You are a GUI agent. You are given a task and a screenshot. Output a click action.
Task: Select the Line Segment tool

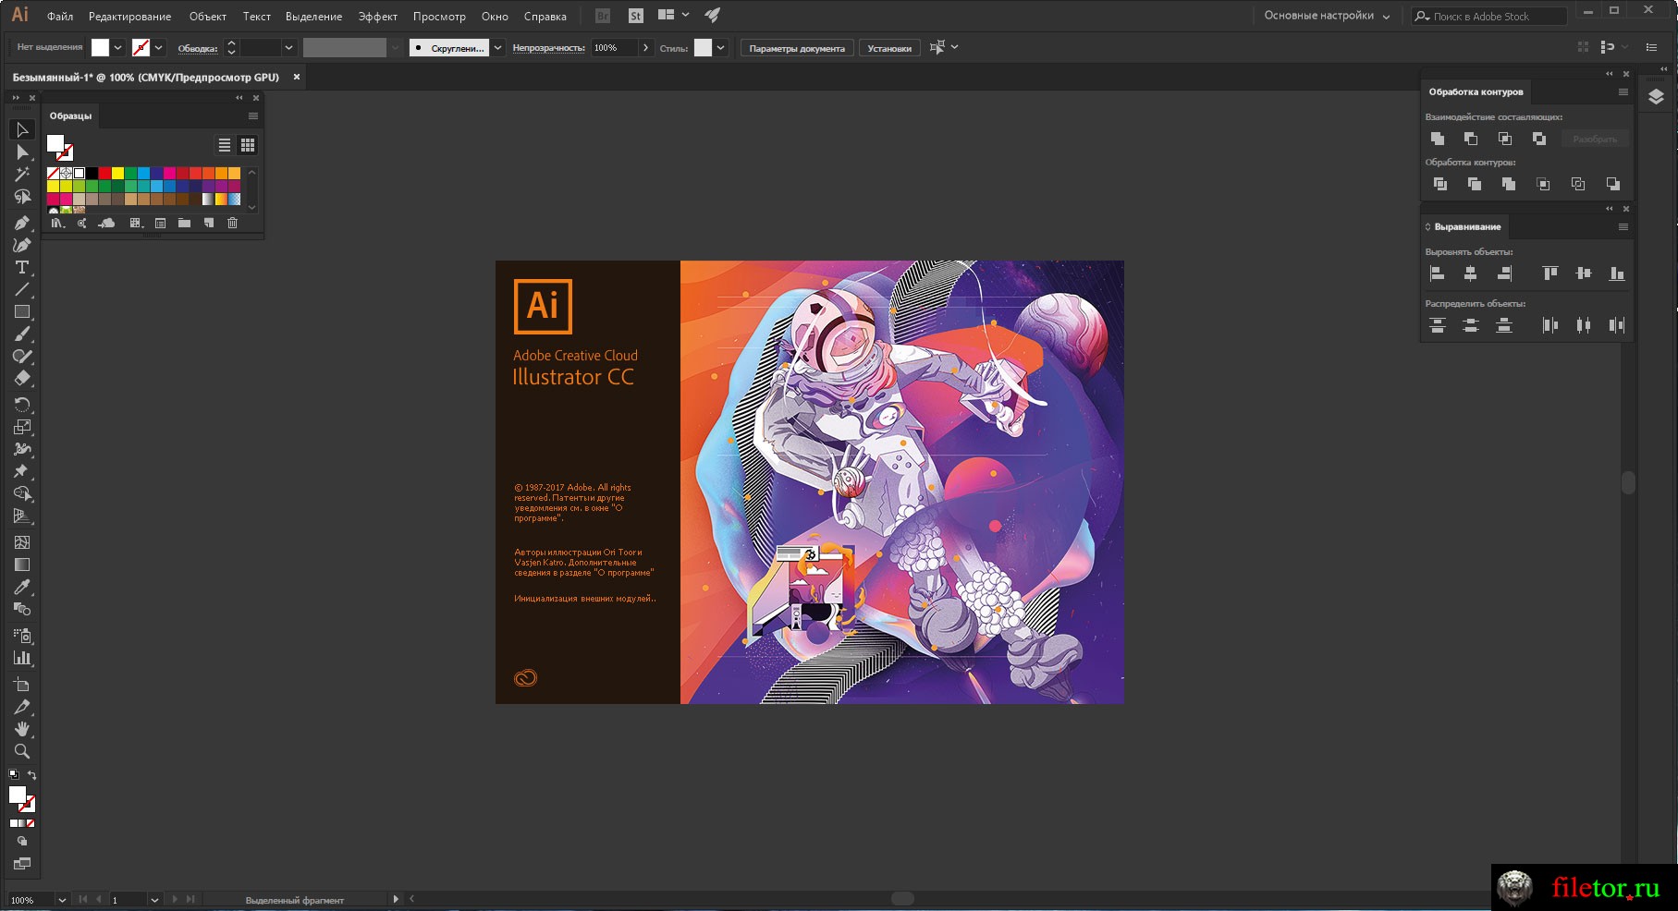(22, 289)
